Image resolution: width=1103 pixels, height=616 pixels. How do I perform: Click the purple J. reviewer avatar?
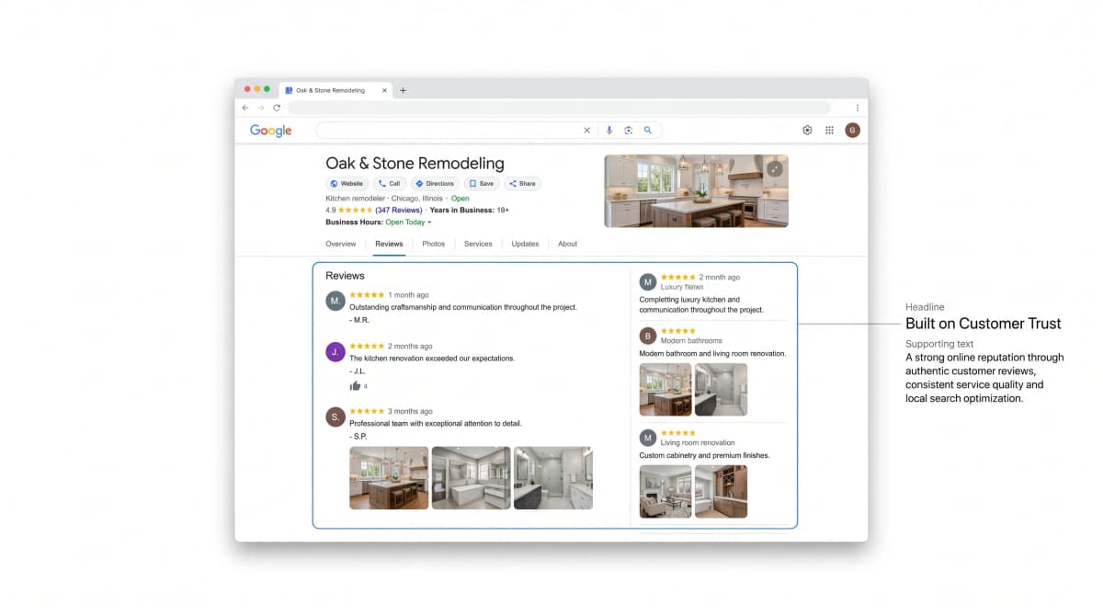(x=335, y=351)
